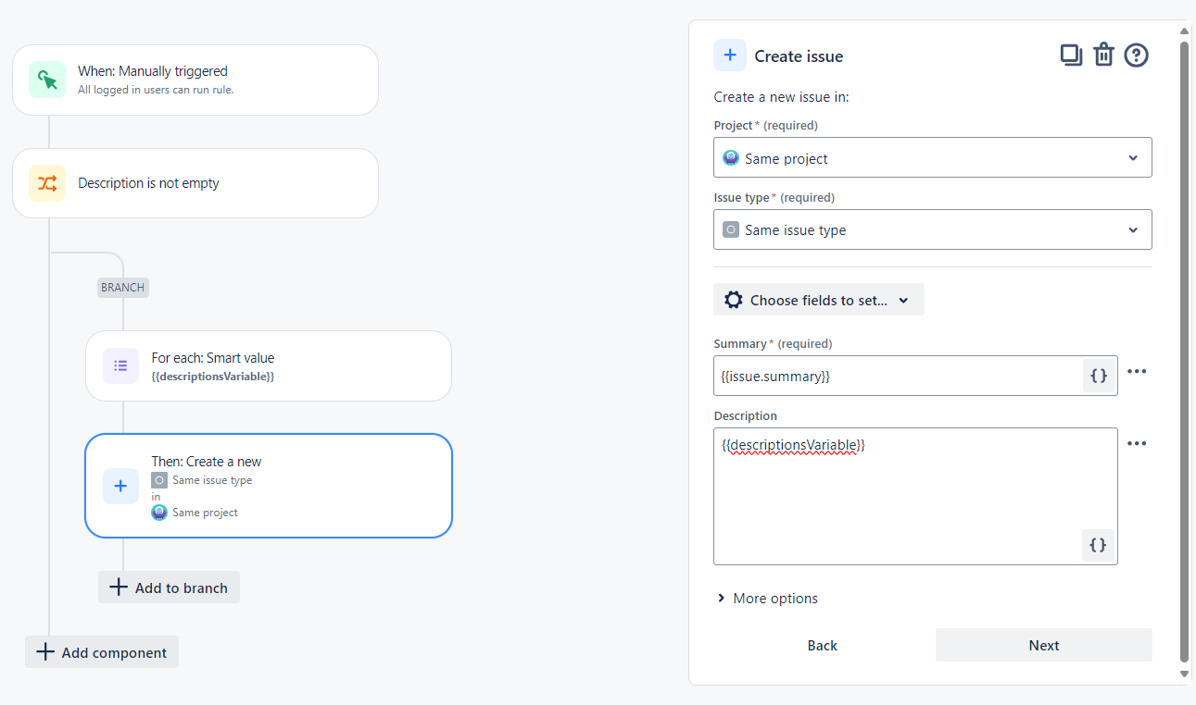Screen dimensions: 1196x705
Task: Click the blue plus icon on 'Then: Create a new'
Action: point(120,486)
